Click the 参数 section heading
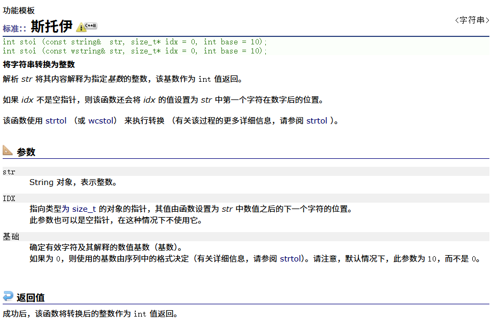 coord(26,152)
